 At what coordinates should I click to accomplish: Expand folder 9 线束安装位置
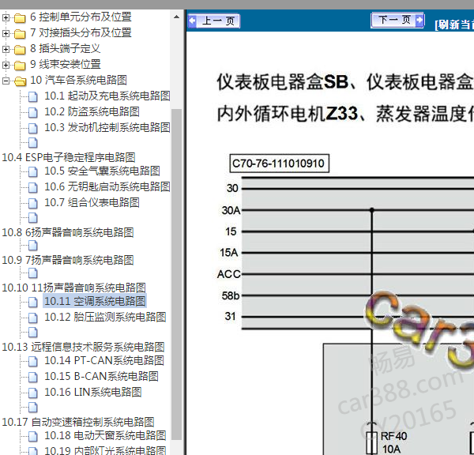tap(6, 65)
